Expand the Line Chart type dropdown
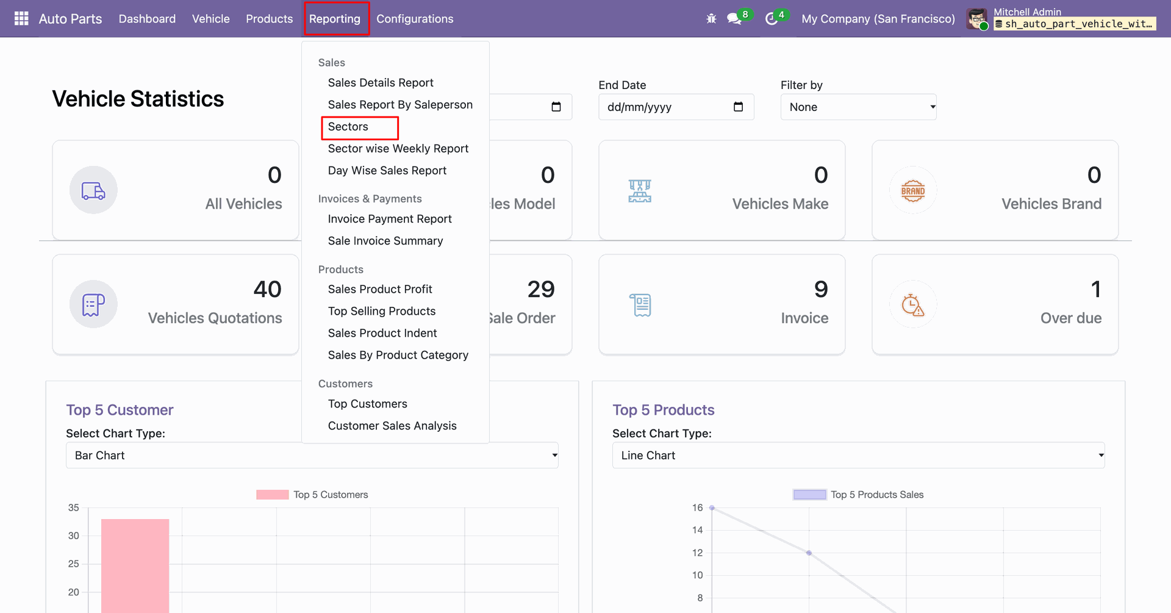1171x613 pixels. pos(859,455)
